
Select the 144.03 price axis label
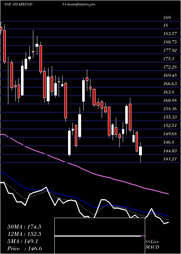(170, 151)
